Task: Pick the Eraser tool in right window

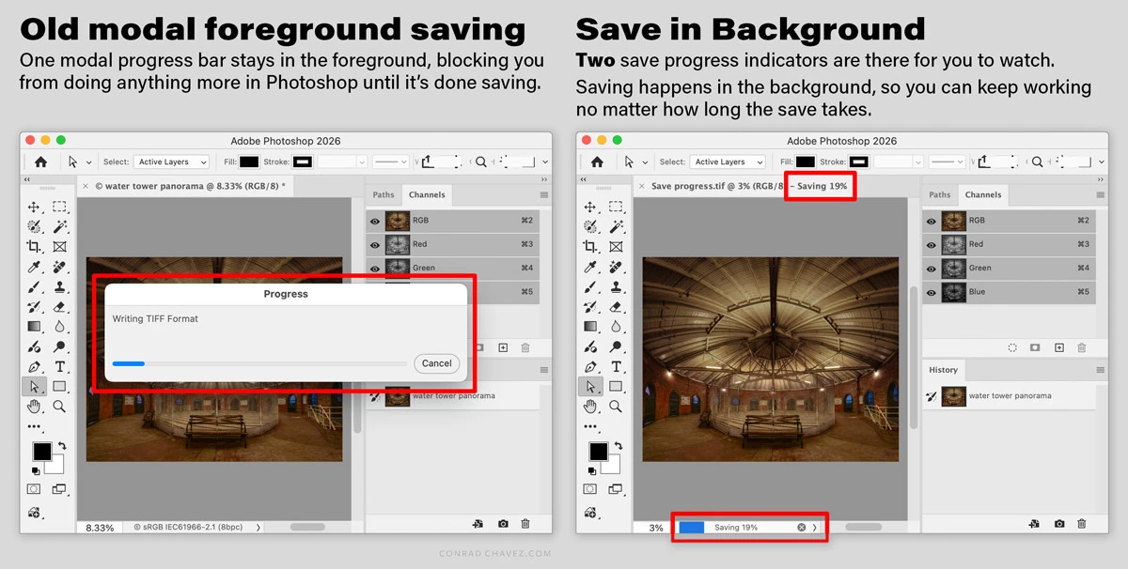Action: pos(616,306)
